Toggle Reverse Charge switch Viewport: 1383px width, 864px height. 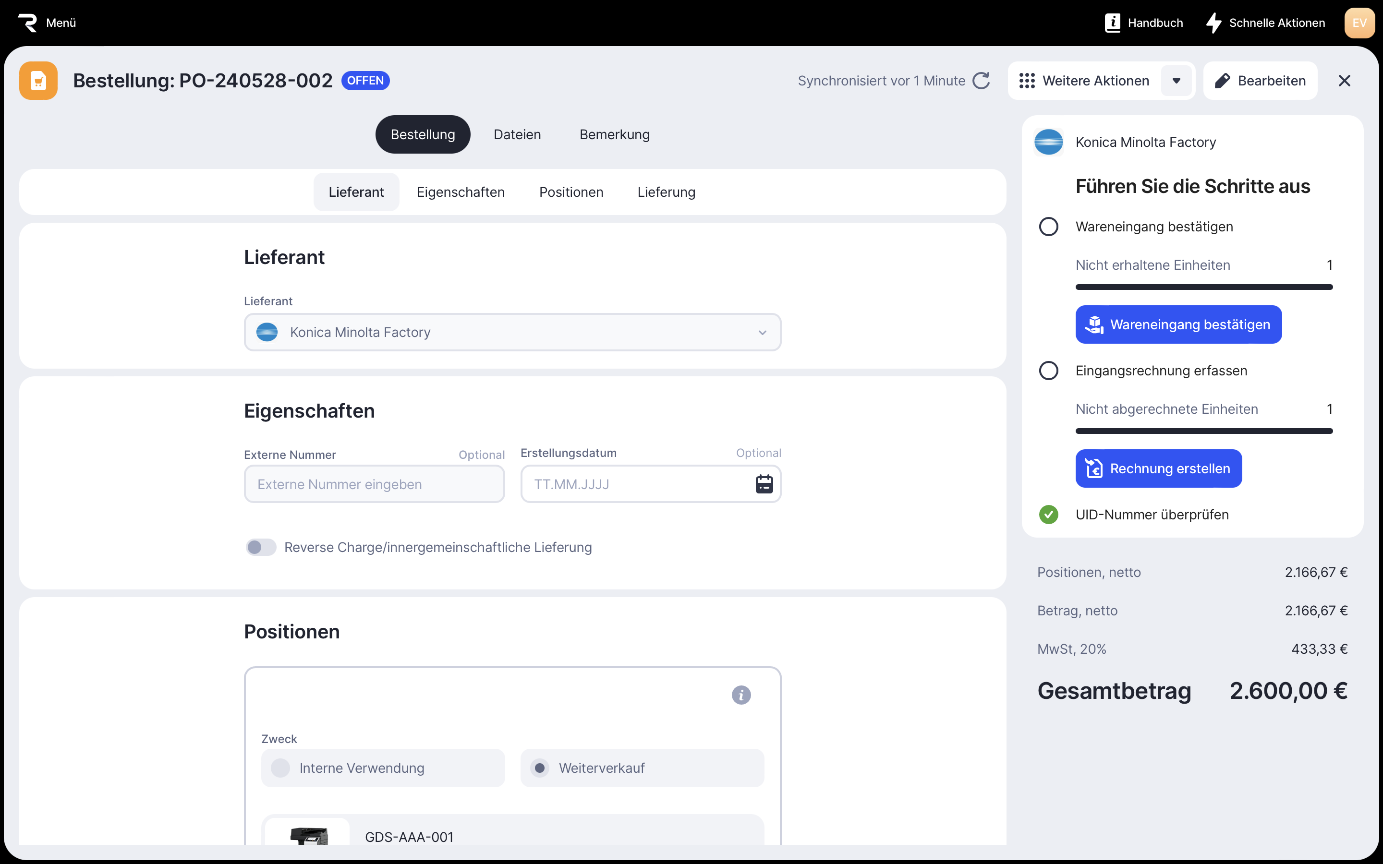261,547
